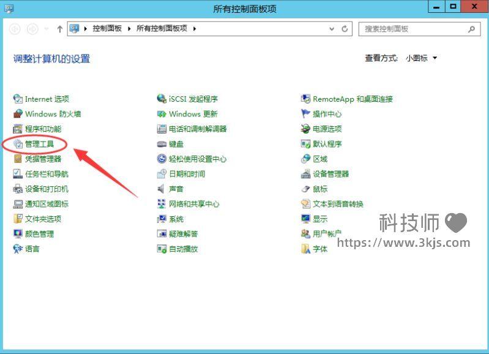Open the 操作中心 flag icon

pos(305,114)
